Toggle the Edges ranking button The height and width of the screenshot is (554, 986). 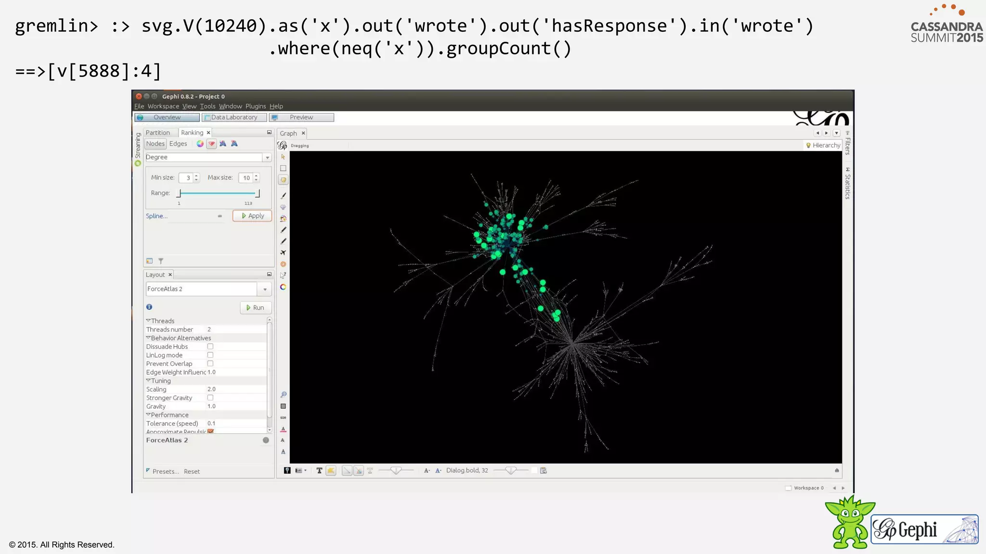178,144
